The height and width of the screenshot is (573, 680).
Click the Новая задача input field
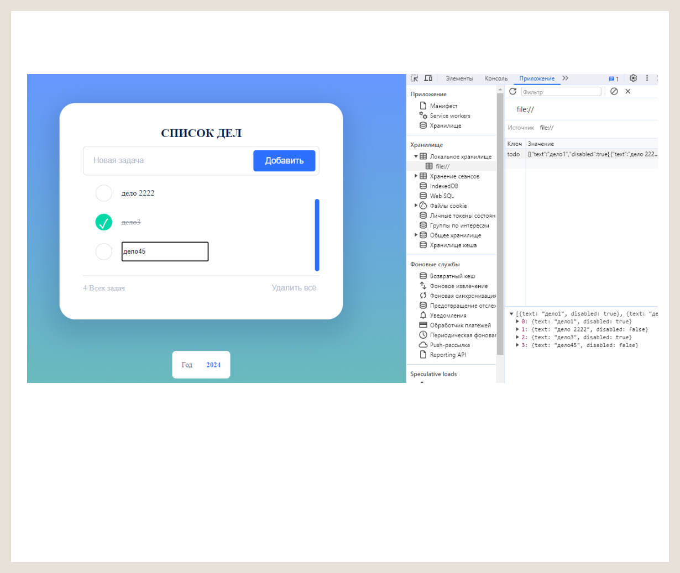pyautogui.click(x=169, y=161)
